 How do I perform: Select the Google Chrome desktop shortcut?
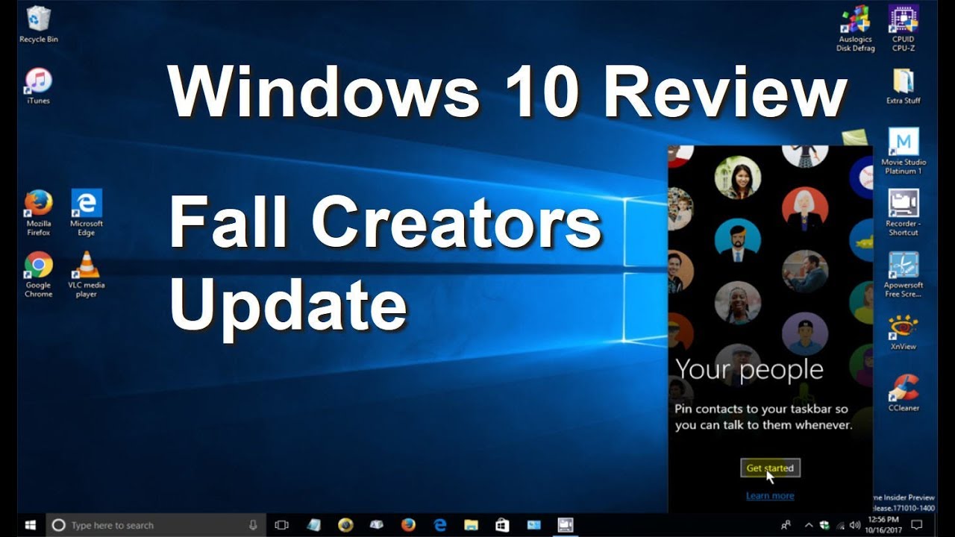pyautogui.click(x=38, y=274)
